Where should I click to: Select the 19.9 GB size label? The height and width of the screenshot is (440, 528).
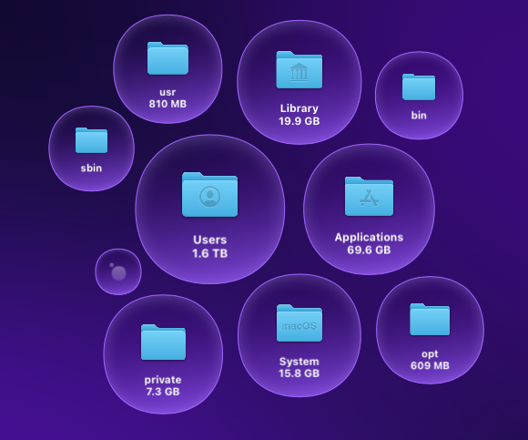299,121
